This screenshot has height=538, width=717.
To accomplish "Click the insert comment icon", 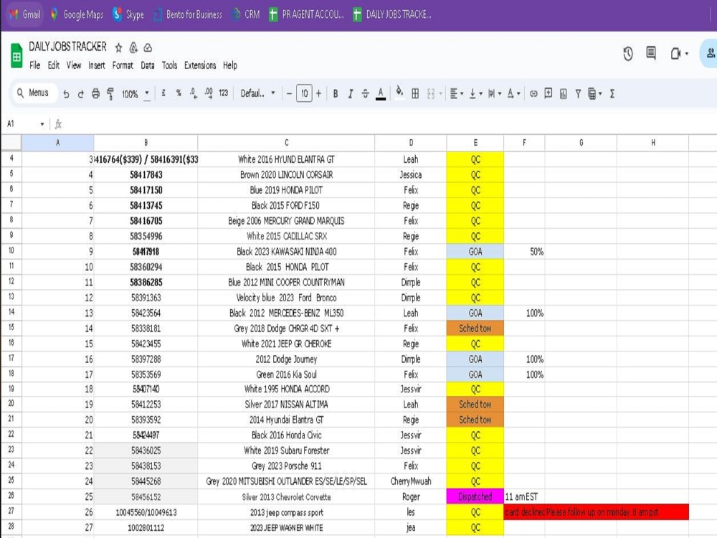I will tap(549, 93).
